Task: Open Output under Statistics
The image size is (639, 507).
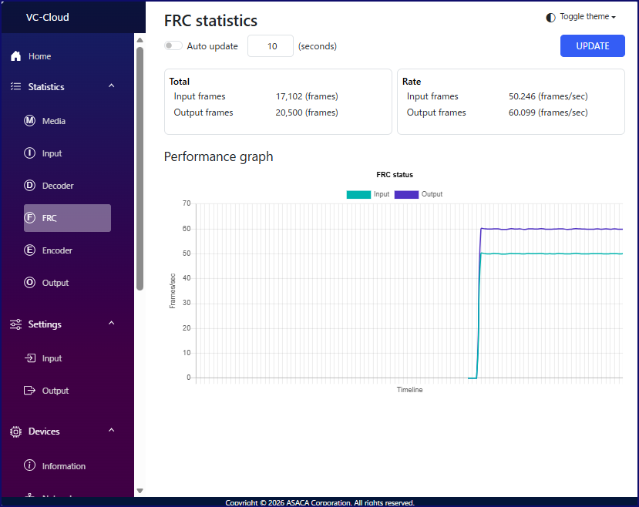Action: coord(55,283)
